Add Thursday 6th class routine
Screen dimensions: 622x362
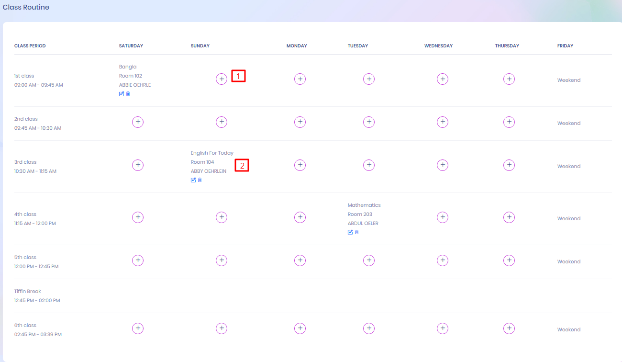point(509,328)
